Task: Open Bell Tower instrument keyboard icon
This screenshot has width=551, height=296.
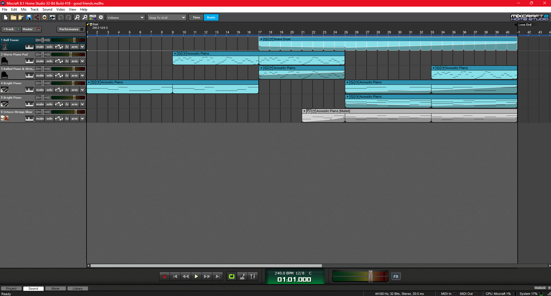Action: [x=29, y=47]
